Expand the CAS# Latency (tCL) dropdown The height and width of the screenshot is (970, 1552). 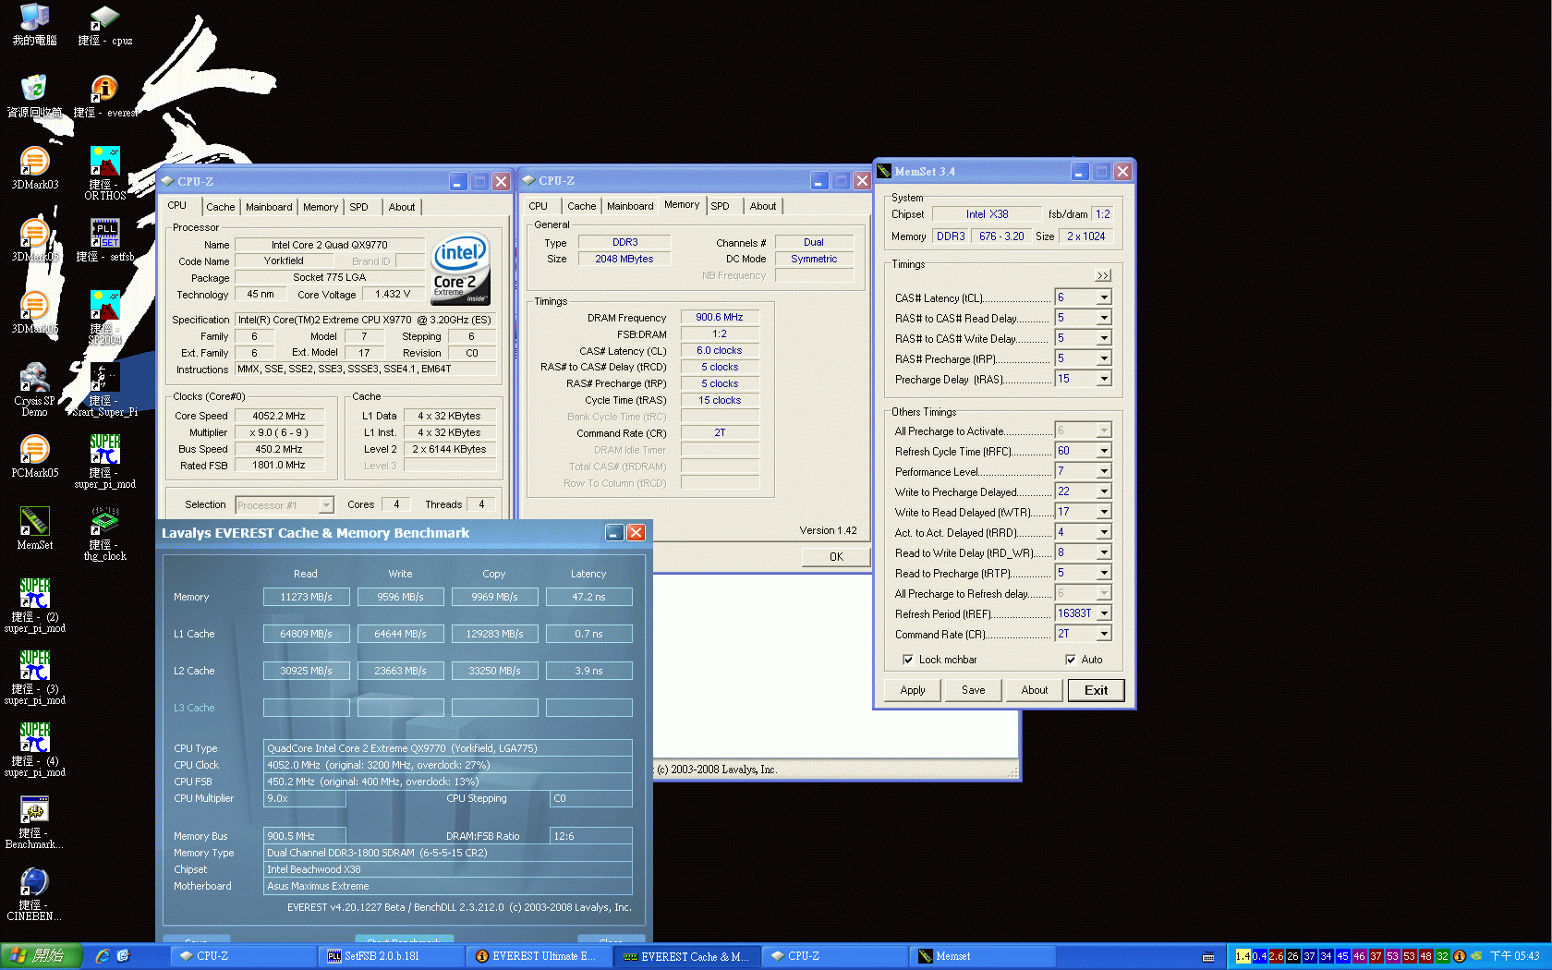[x=1104, y=297]
